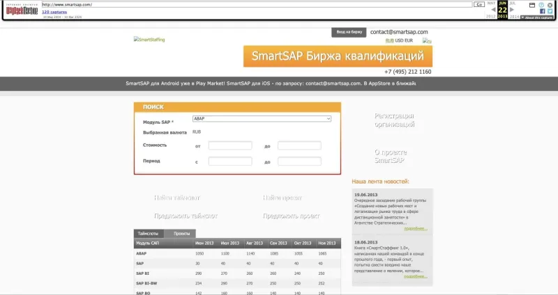Click the Модуль САП column header
The height and width of the screenshot is (295, 558).
tap(147, 244)
